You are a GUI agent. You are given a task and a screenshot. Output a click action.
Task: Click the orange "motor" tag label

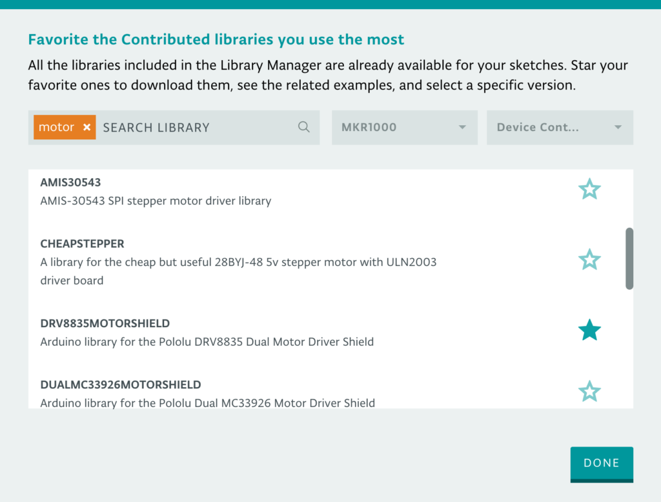tap(57, 127)
